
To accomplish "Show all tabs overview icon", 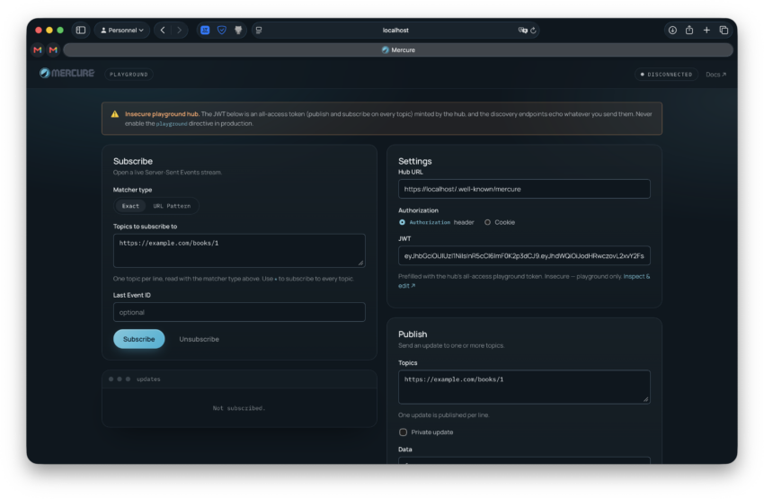I will 724,31.
